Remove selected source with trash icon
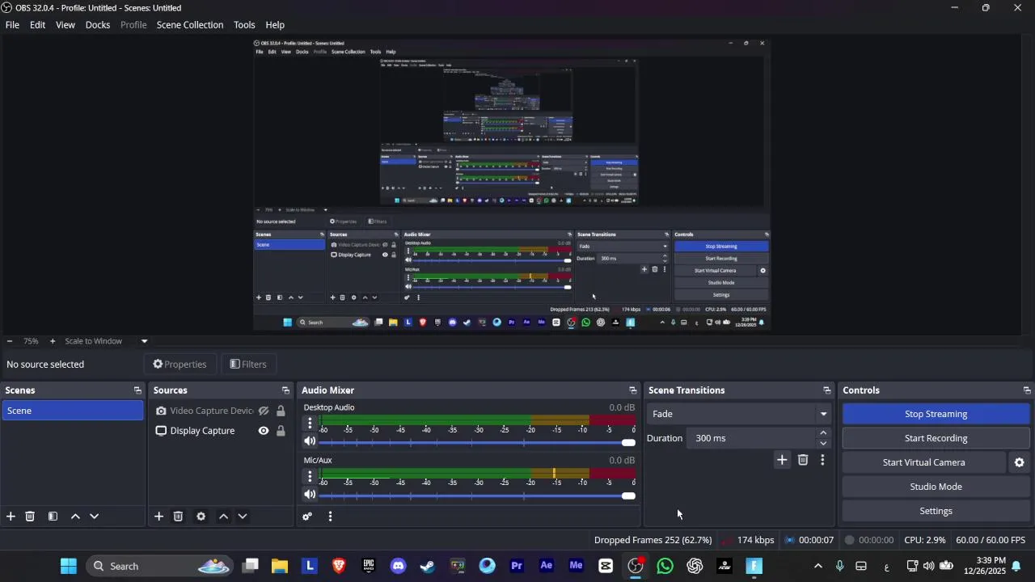Image resolution: width=1035 pixels, height=582 pixels. click(179, 517)
